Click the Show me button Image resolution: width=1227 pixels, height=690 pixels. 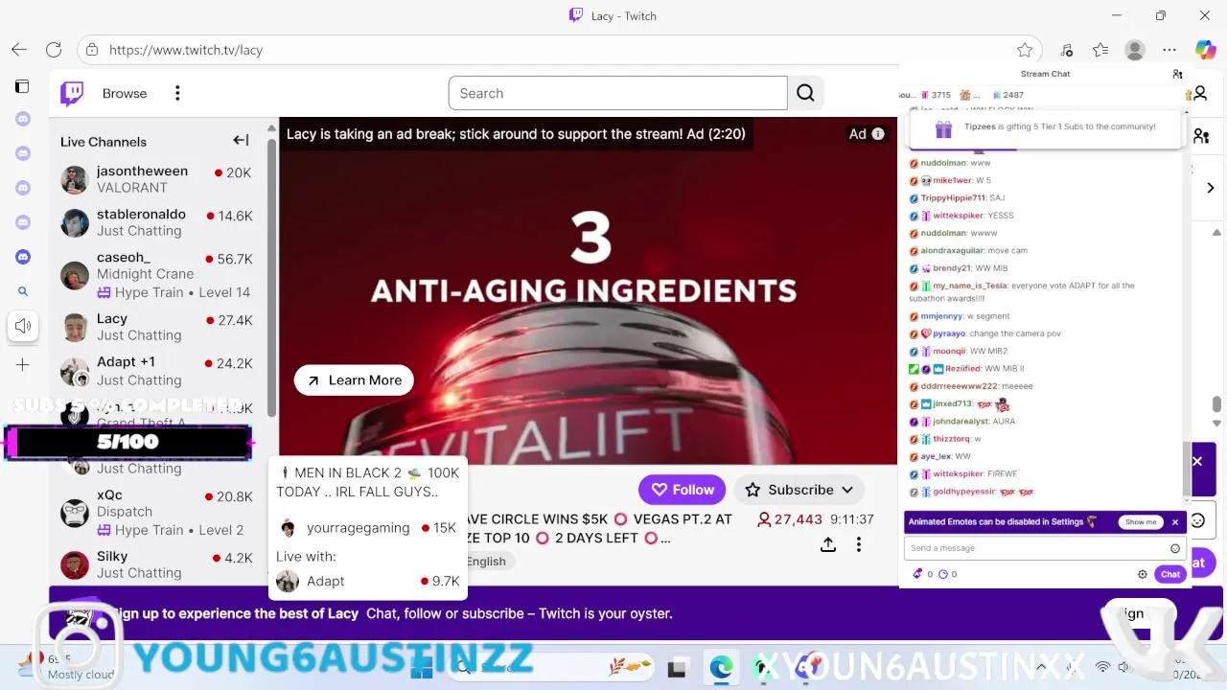pos(1141,522)
